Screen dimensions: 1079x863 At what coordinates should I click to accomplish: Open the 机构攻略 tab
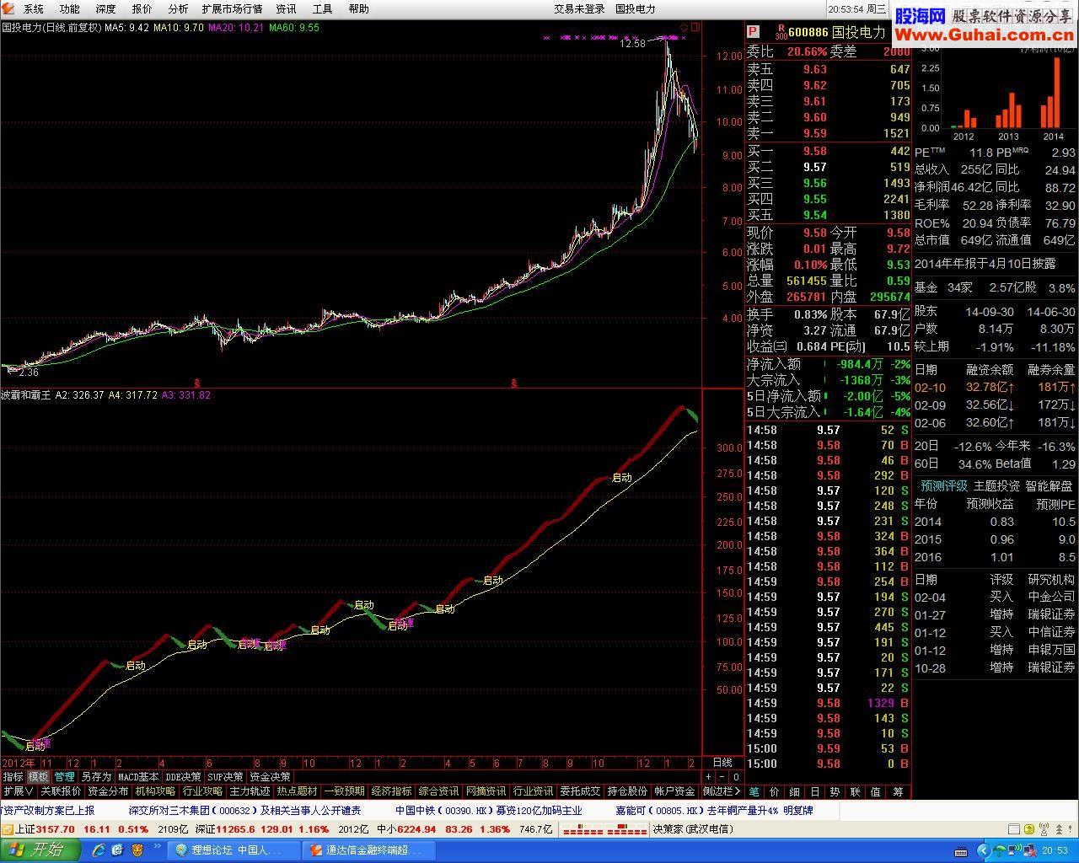pos(155,791)
